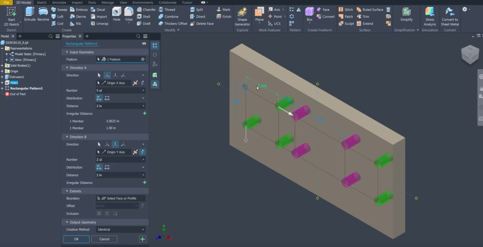Switch to the Sketch ribbon tab
Image resolution: width=483 pixels, height=247 pixels.
[41, 2]
